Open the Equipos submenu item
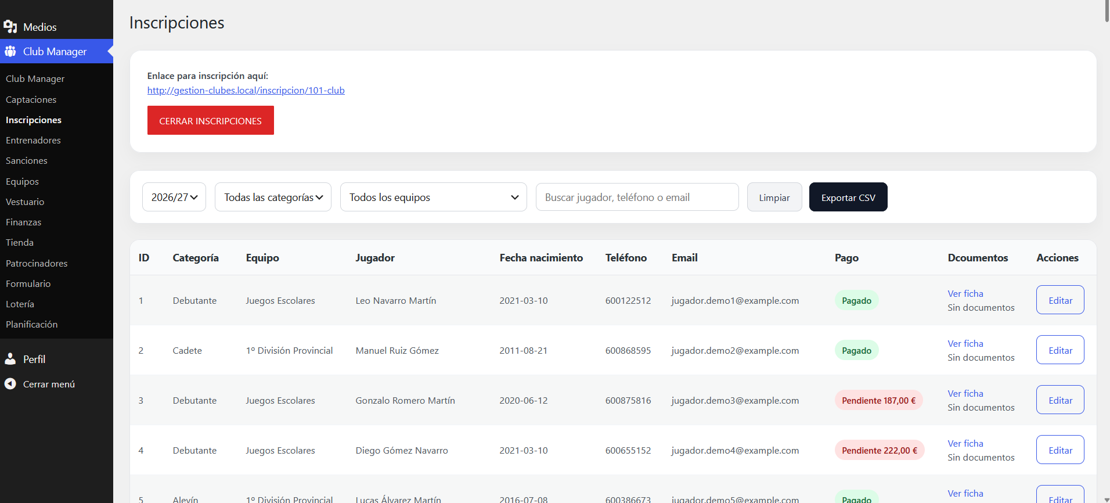 [x=22, y=181]
